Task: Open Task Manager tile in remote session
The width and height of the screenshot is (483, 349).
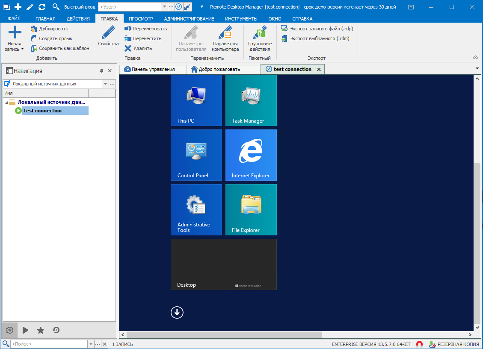Action: 251,100
